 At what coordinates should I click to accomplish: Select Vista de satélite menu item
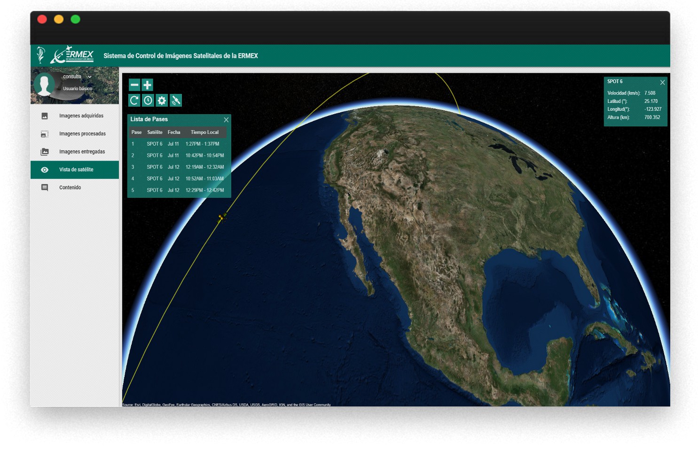76,170
